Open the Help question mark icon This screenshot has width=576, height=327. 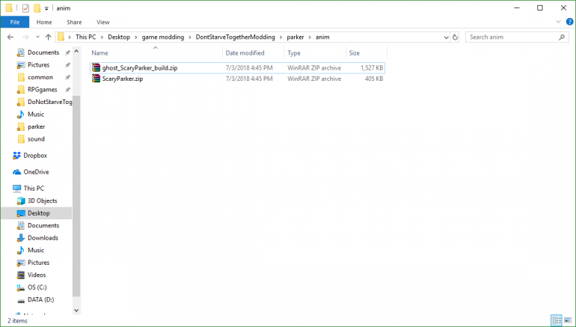568,22
